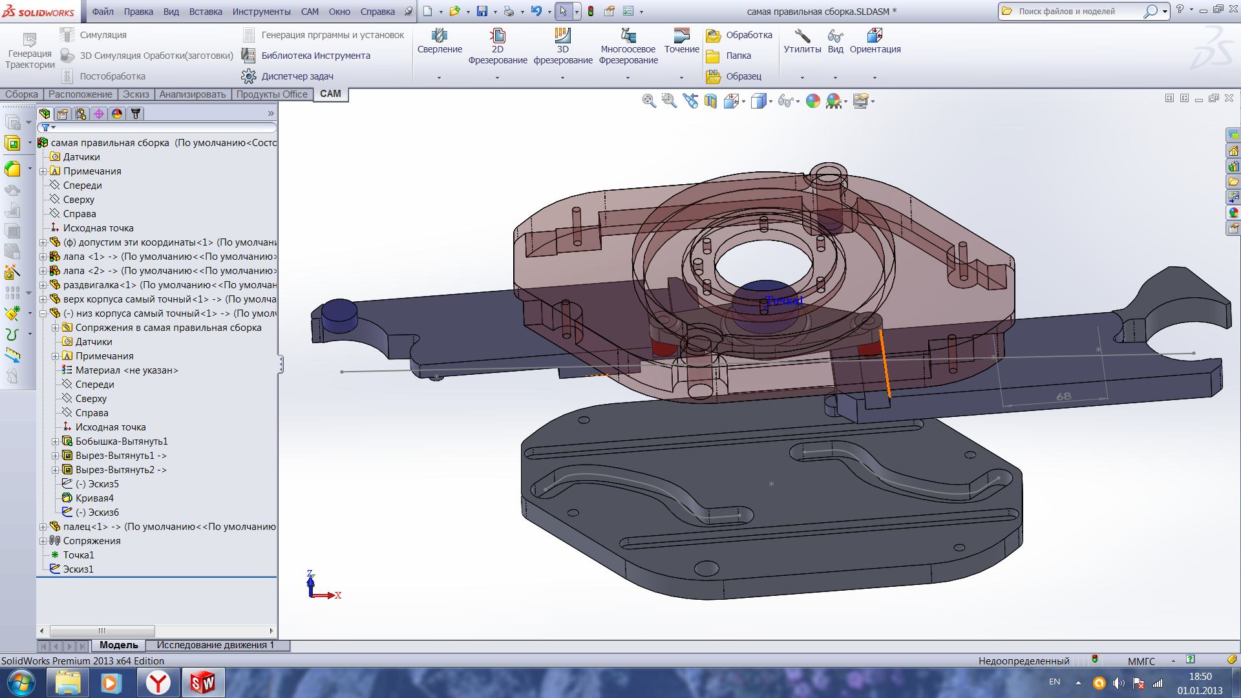This screenshot has height=698, width=1241.
Task: Click the Zoom to Fit magnifier icon
Action: (x=648, y=101)
